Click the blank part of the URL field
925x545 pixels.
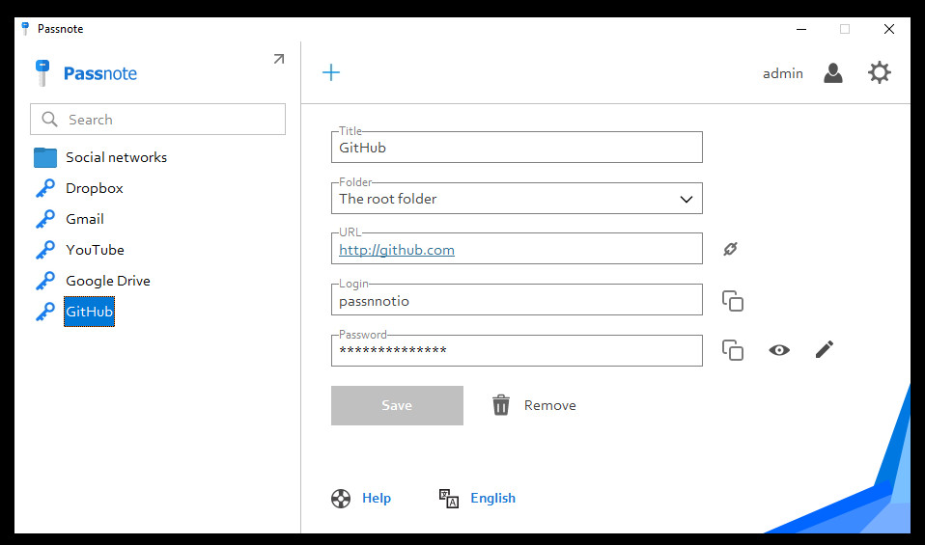578,249
